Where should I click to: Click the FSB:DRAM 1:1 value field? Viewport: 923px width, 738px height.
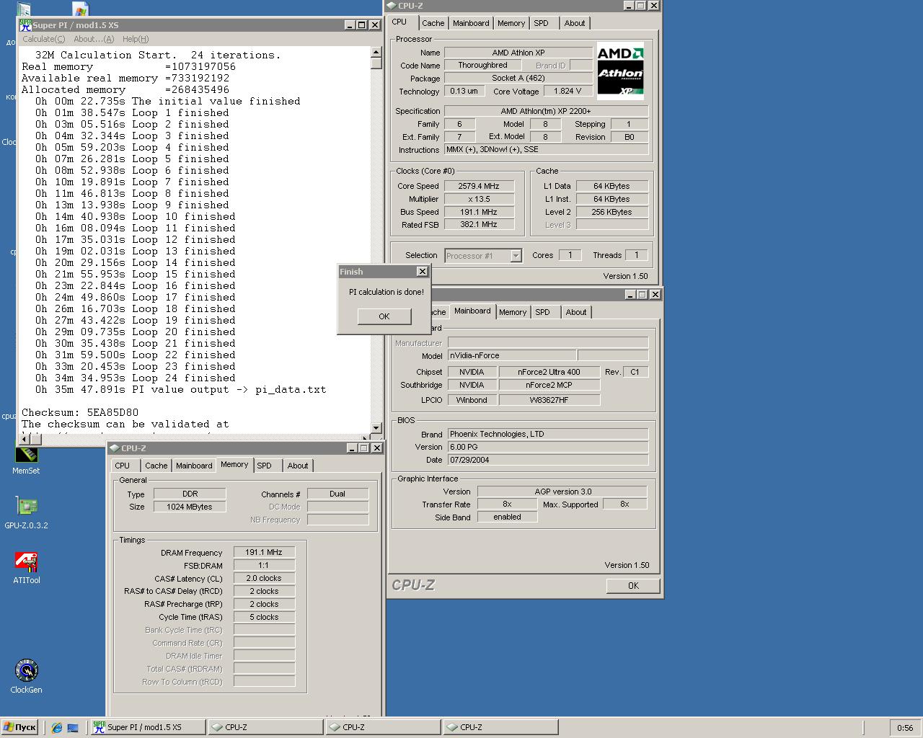point(264,566)
